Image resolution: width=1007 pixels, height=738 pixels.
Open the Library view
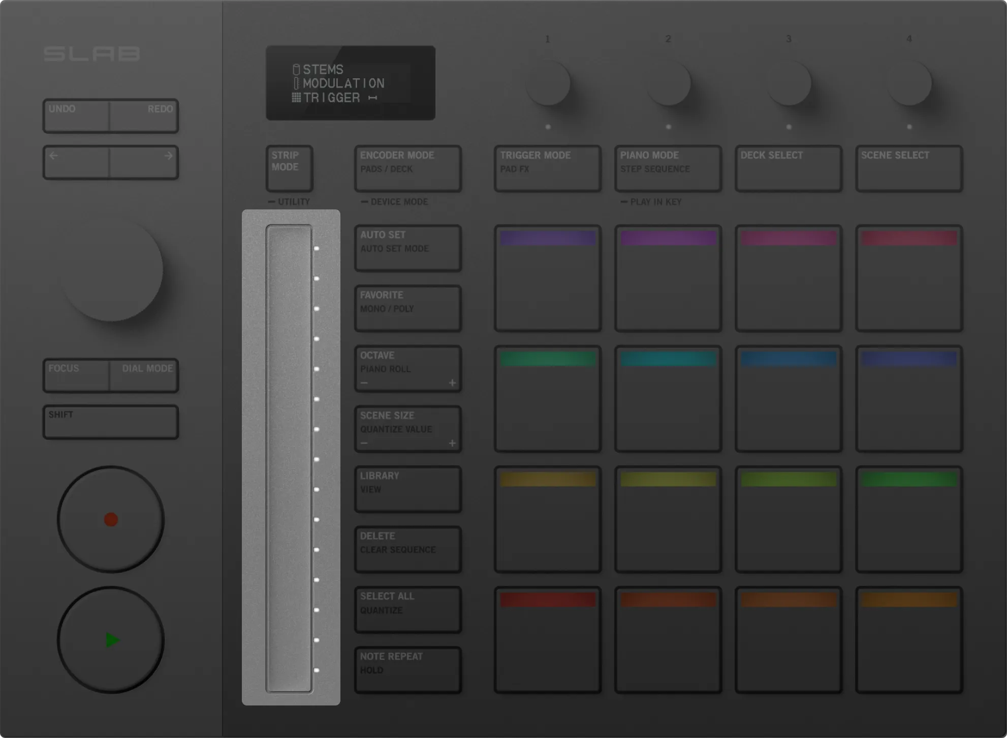(x=407, y=488)
